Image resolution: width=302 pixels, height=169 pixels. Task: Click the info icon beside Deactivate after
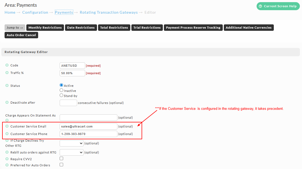coord(7,102)
